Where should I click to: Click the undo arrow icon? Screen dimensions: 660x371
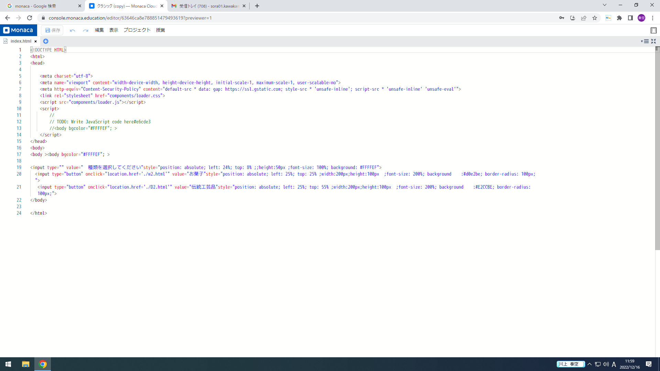click(x=73, y=30)
